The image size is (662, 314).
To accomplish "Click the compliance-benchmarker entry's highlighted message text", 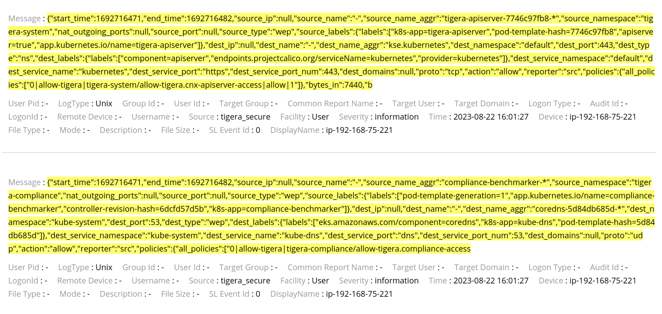I will point(331,215).
